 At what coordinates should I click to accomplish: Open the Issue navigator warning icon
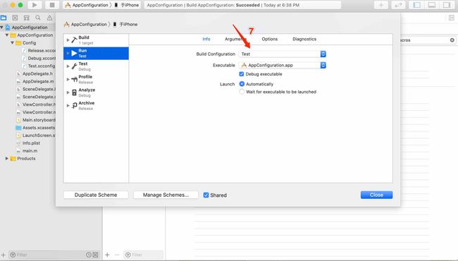(x=49, y=18)
